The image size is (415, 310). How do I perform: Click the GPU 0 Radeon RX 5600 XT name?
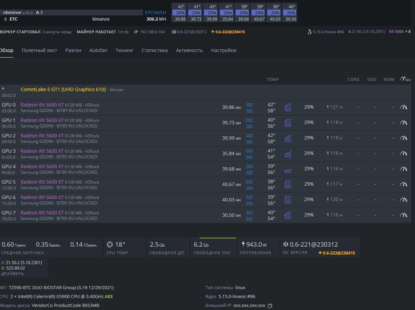tap(42, 105)
